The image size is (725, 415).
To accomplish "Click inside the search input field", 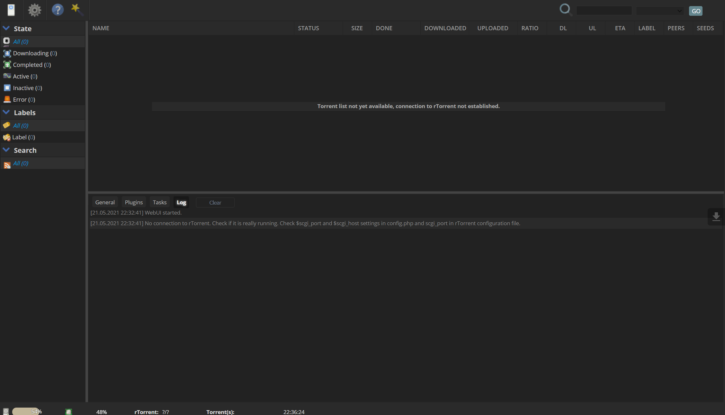I will pos(604,10).
